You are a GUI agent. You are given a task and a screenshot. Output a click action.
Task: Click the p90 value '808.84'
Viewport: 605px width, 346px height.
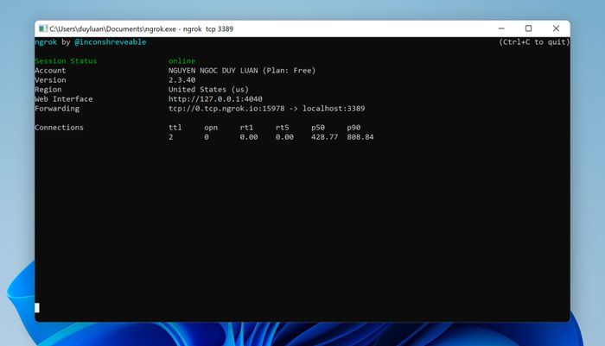click(360, 137)
